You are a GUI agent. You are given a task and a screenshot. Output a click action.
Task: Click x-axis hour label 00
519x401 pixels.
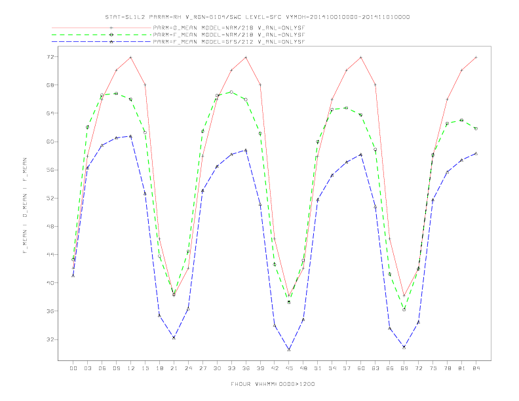(73, 368)
